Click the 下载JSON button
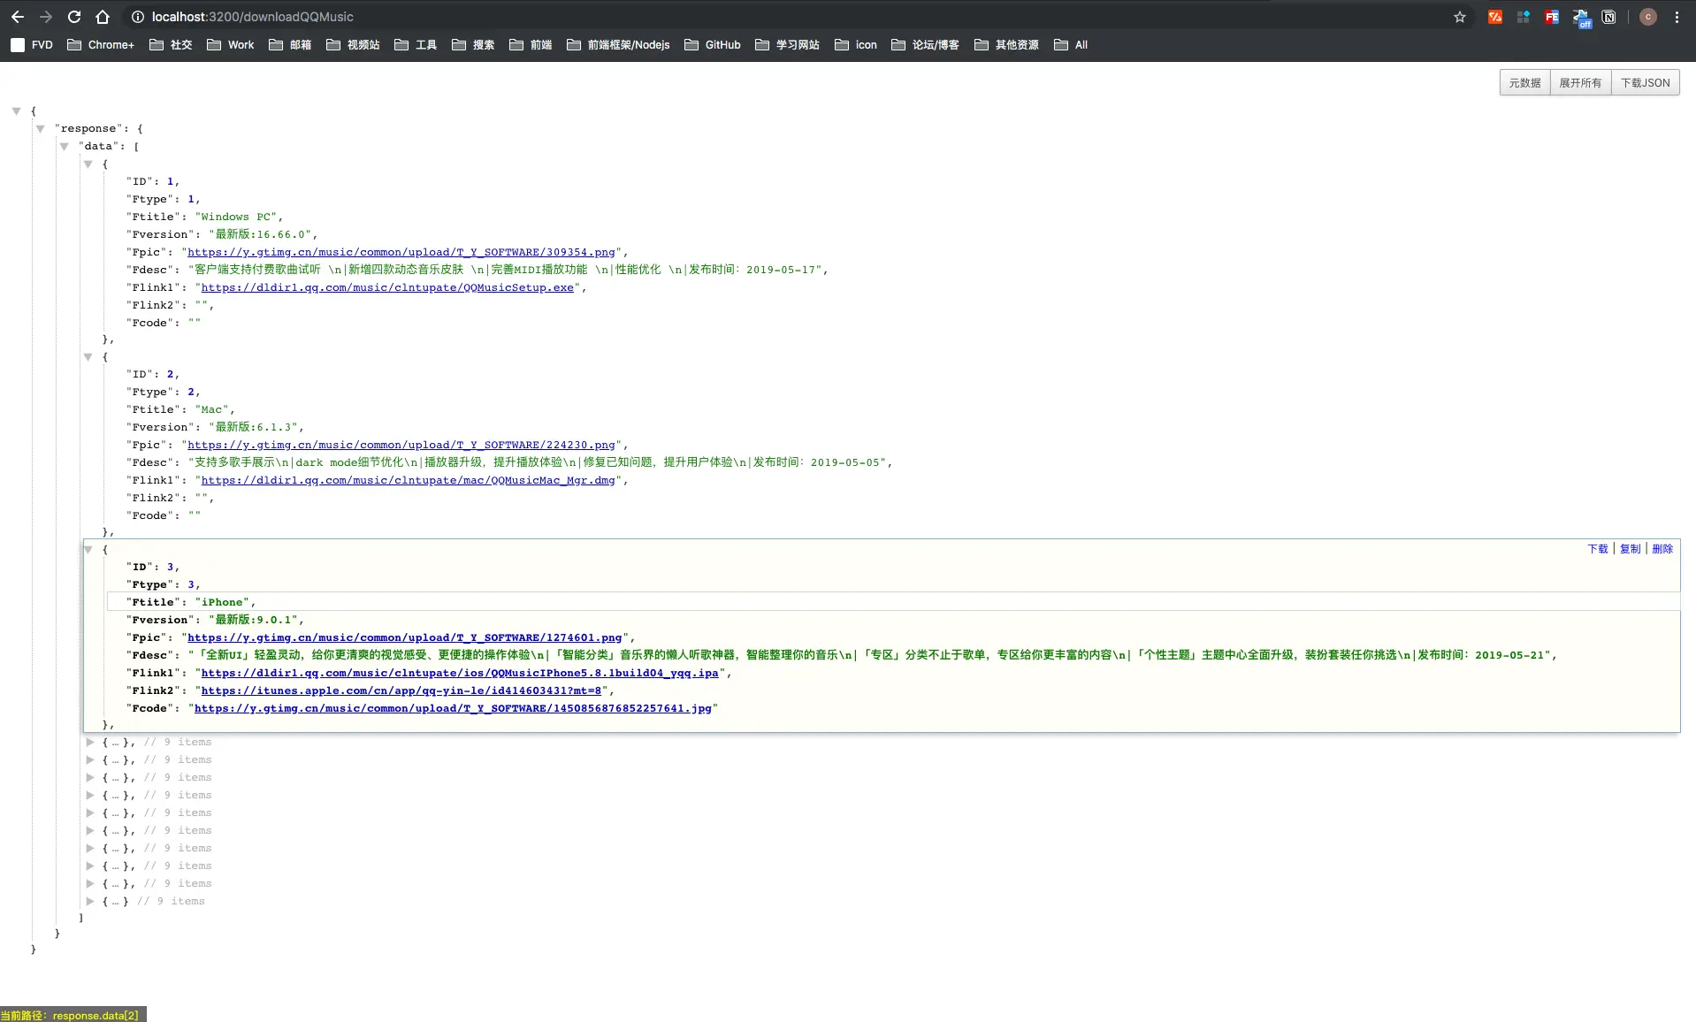The width and height of the screenshot is (1696, 1022). pyautogui.click(x=1645, y=82)
